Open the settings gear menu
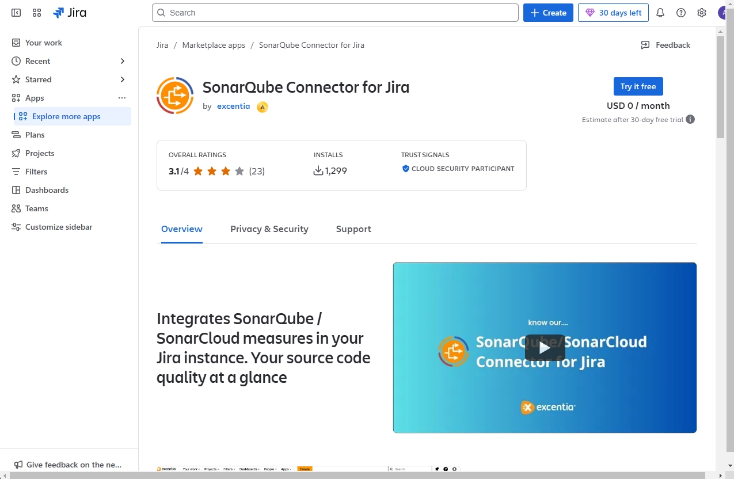 [x=702, y=13]
